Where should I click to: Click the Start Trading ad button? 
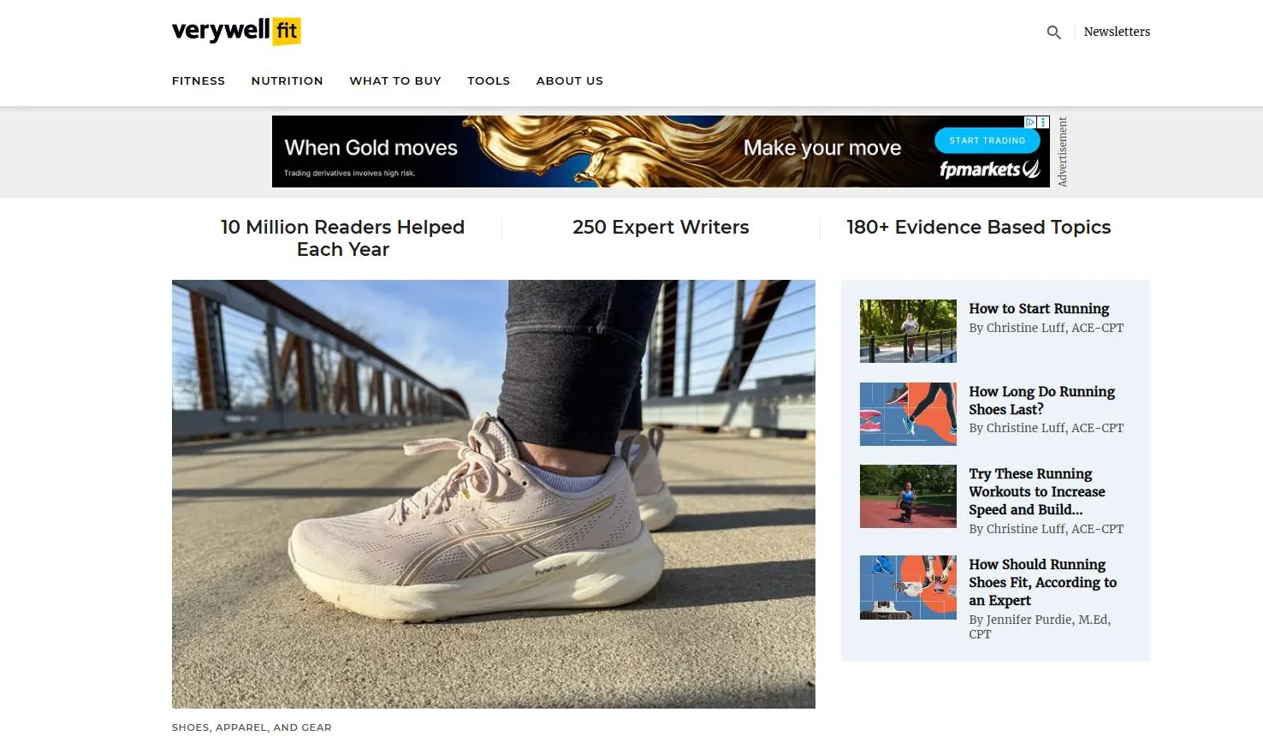[x=987, y=140]
